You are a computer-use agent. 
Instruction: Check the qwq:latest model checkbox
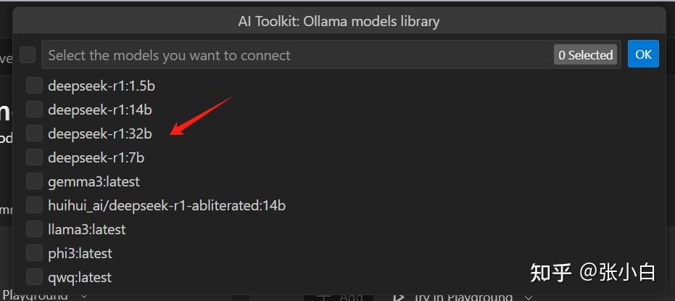tap(34, 277)
